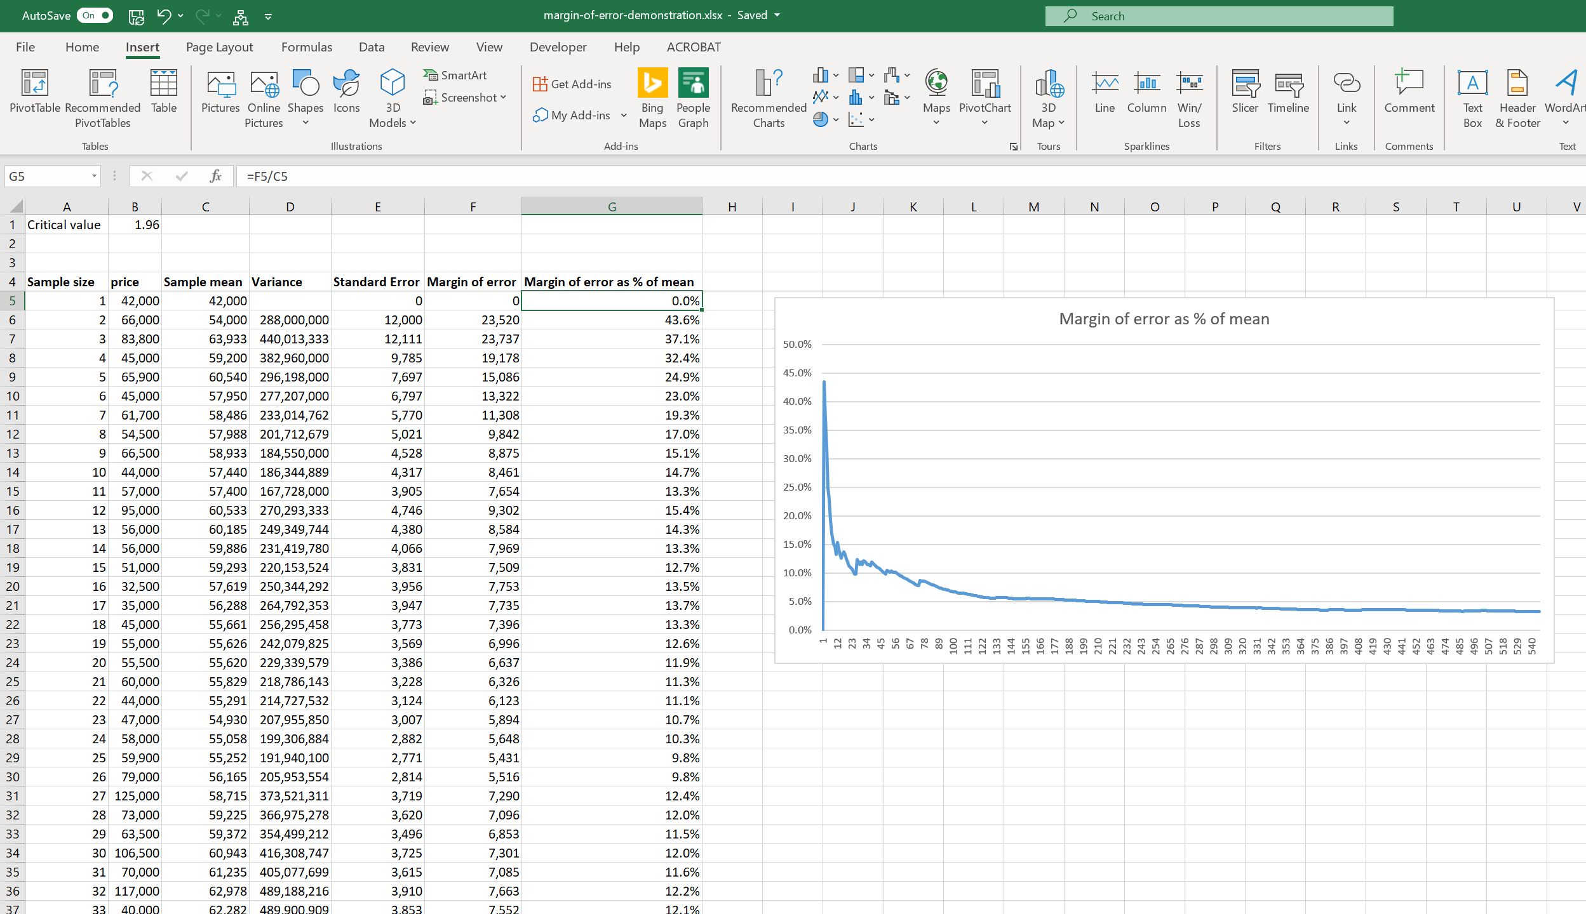Switch to the Formulas tab
This screenshot has height=914, width=1586.
(x=306, y=47)
